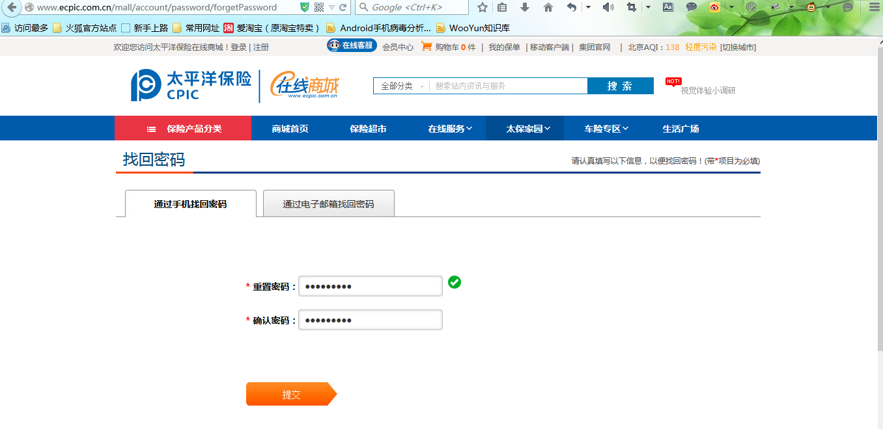This screenshot has height=429, width=883.
Task: Open the 常用网址 bookmark folder
Action: tap(196, 28)
